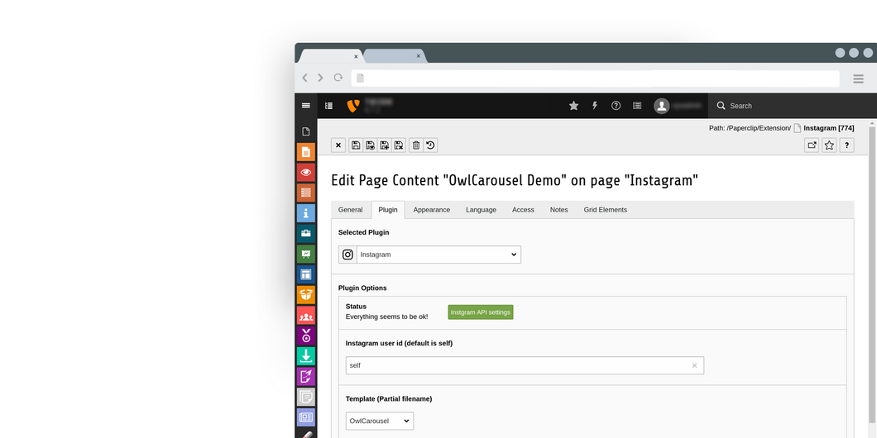
Task: Open the View module with eye icon
Action: [x=306, y=173]
